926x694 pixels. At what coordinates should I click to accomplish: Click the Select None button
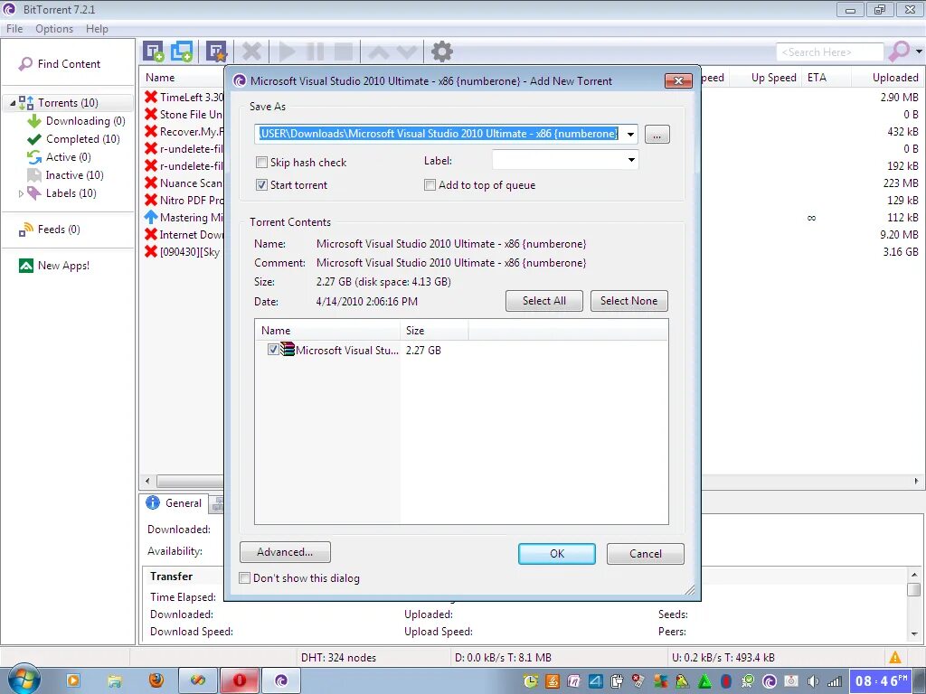pos(629,301)
